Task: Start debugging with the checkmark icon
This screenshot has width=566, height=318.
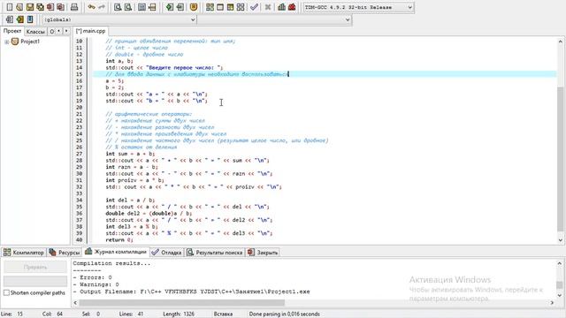Action: [x=254, y=7]
